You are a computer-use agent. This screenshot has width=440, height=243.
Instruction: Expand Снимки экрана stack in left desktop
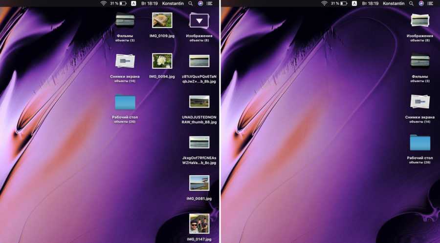pos(125,61)
